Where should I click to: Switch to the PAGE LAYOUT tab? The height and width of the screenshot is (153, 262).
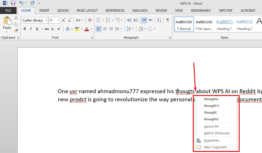87,11
